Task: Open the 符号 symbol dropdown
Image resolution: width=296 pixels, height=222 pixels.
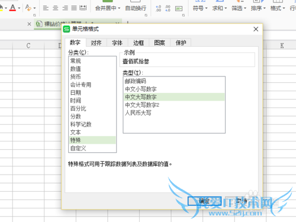Action: click(x=200, y=8)
